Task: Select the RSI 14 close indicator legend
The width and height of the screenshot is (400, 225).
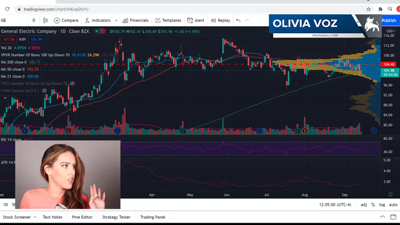Action: click(11, 139)
